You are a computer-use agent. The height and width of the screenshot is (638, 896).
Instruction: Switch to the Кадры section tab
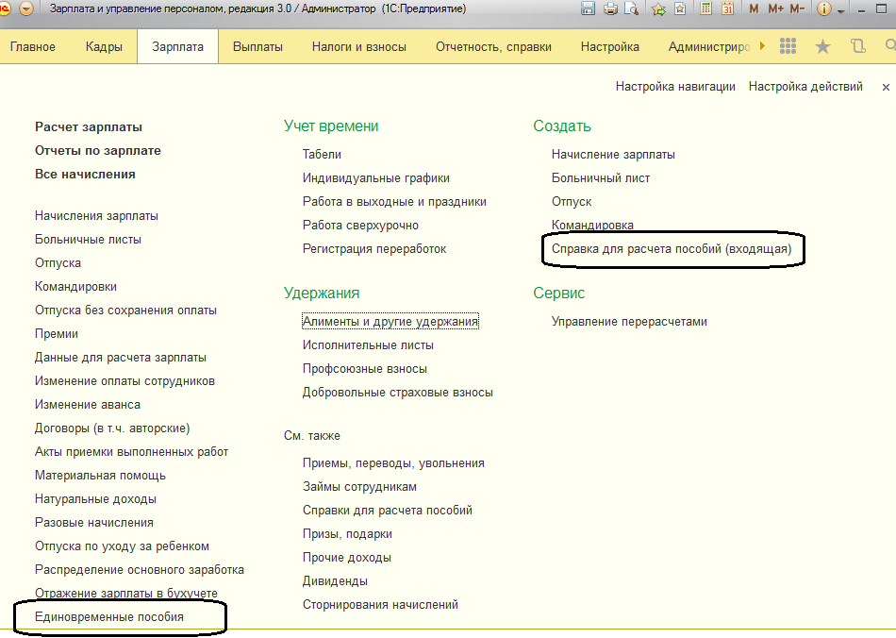(103, 46)
